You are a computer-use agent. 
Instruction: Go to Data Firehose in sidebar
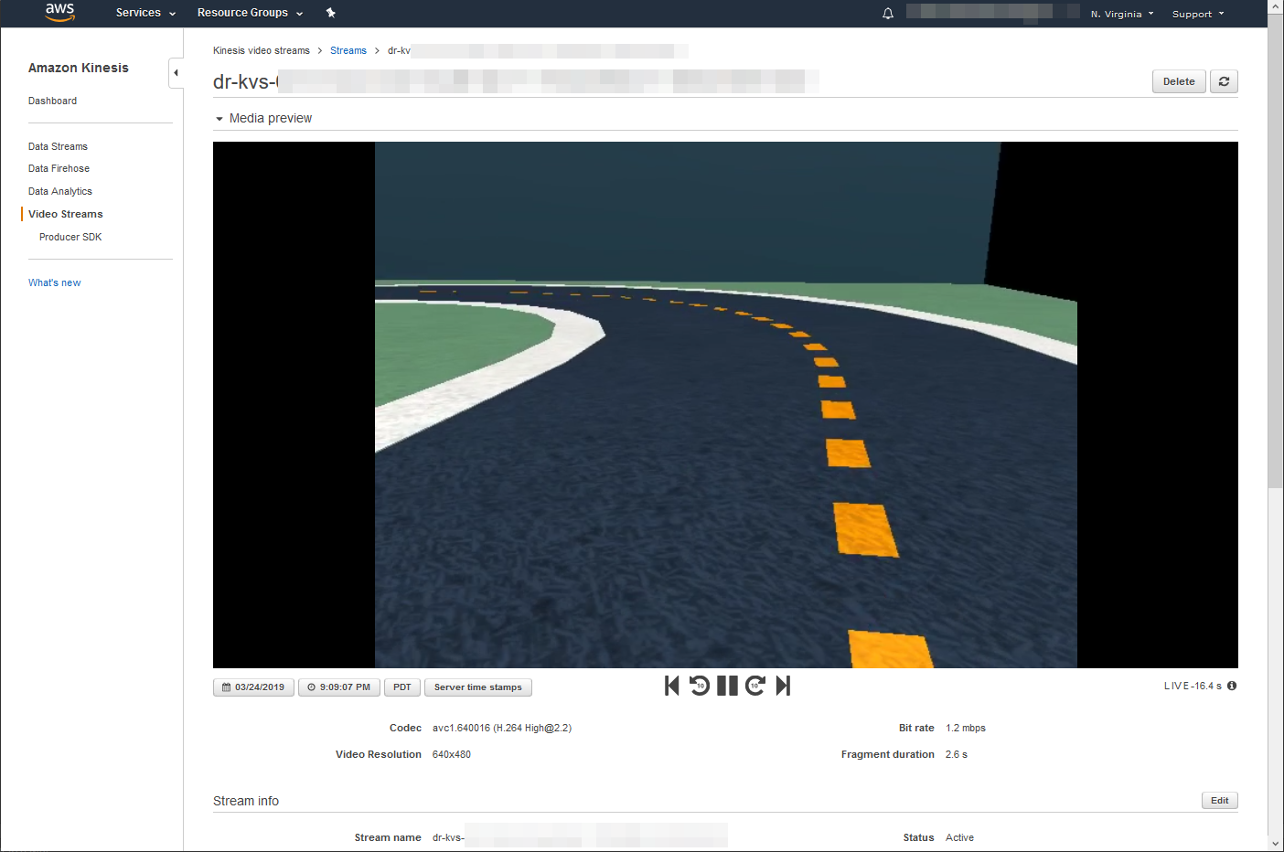coord(59,168)
